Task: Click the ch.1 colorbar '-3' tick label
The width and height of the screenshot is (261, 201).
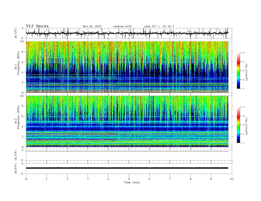Action: pyautogui.click(x=243, y=53)
